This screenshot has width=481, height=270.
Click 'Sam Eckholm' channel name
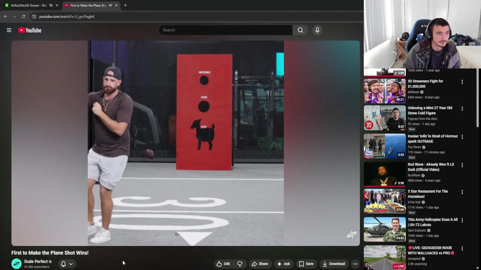point(417,230)
